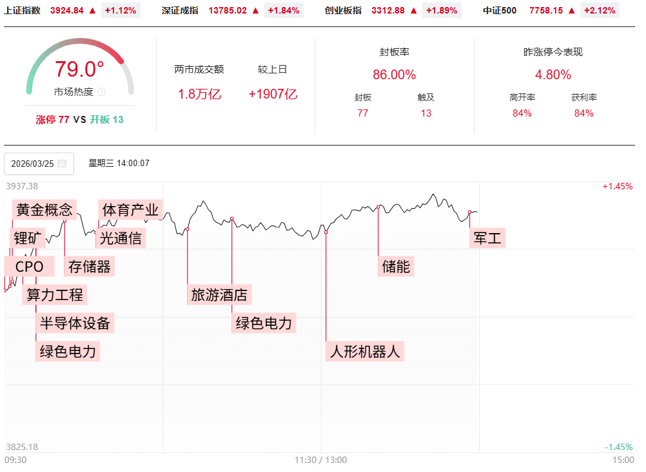Select the 半导体设备 sector tag

(75, 323)
